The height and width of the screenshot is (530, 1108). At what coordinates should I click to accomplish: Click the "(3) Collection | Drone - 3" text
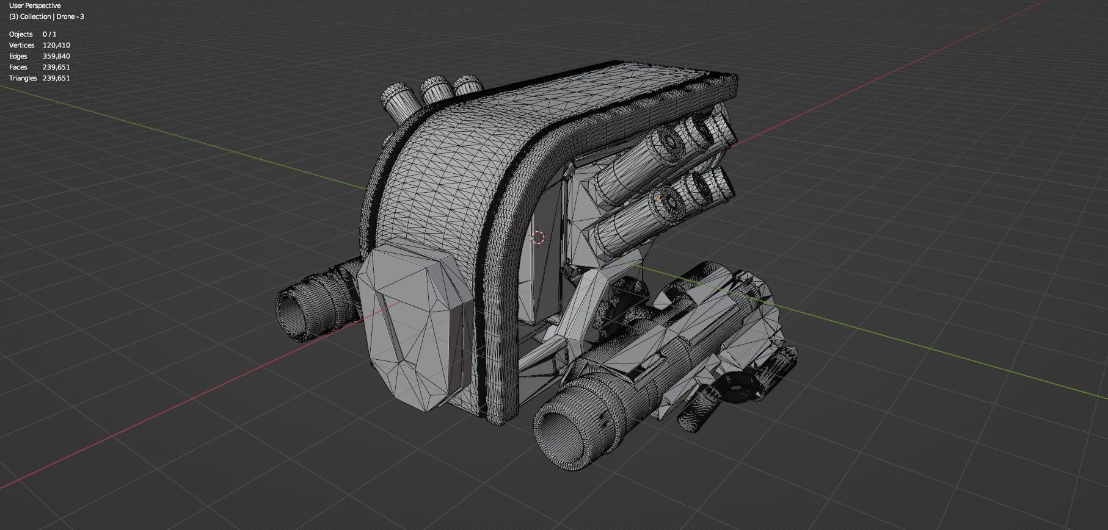click(x=46, y=16)
